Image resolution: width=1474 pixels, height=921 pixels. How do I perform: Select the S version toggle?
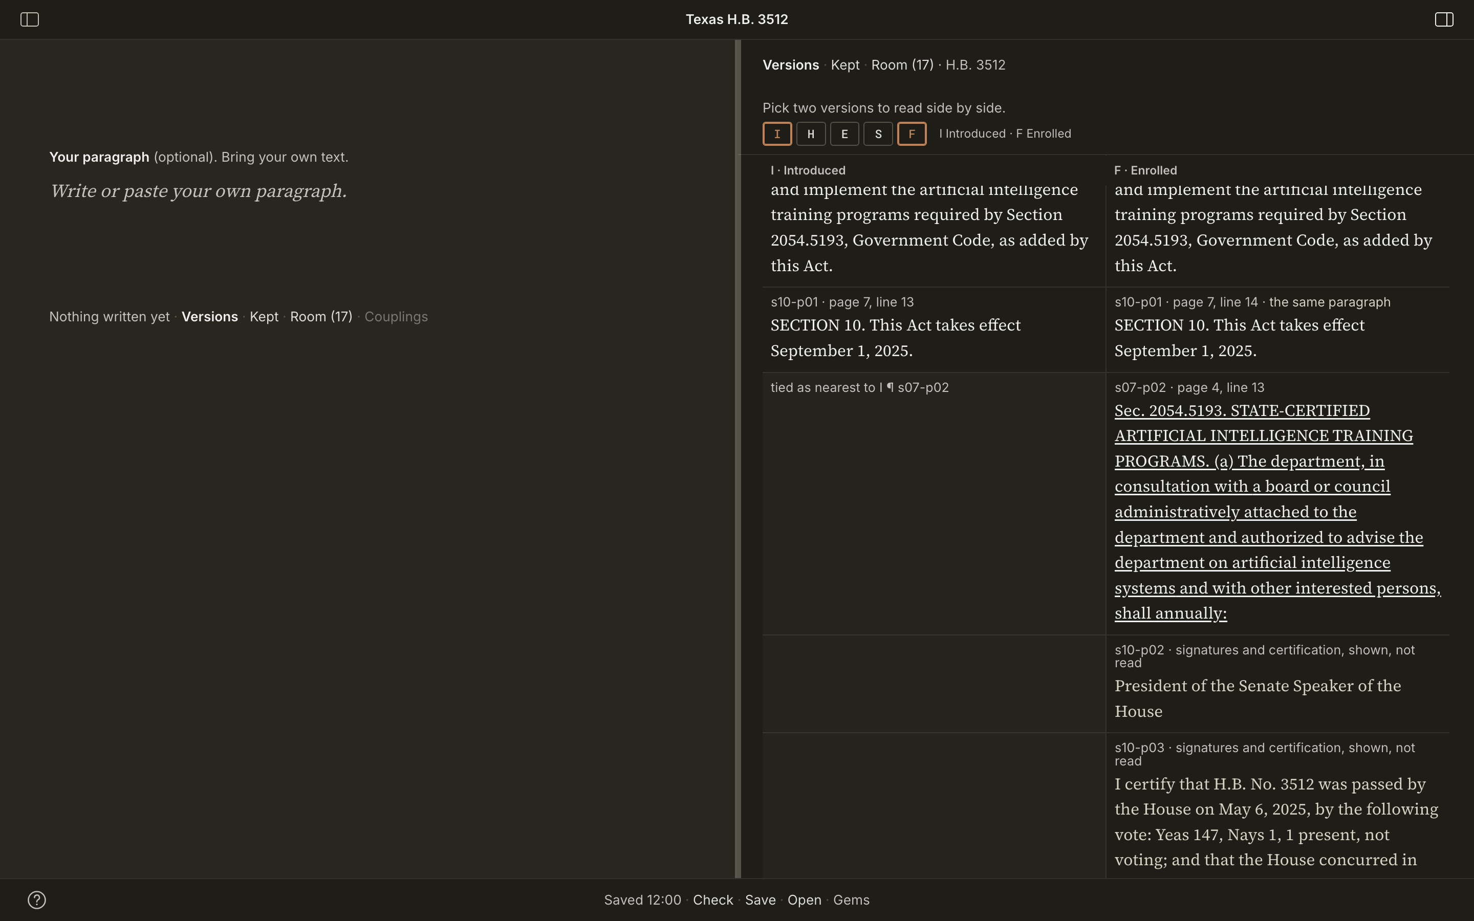[x=878, y=134]
